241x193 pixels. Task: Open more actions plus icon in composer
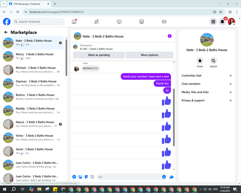click(74, 177)
